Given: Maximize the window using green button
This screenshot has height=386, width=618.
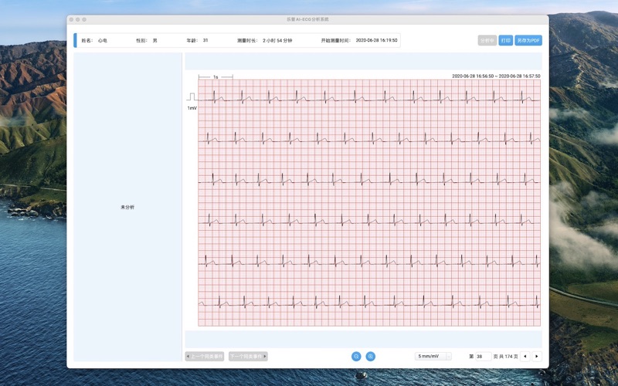Looking at the screenshot, I should [x=84, y=19].
